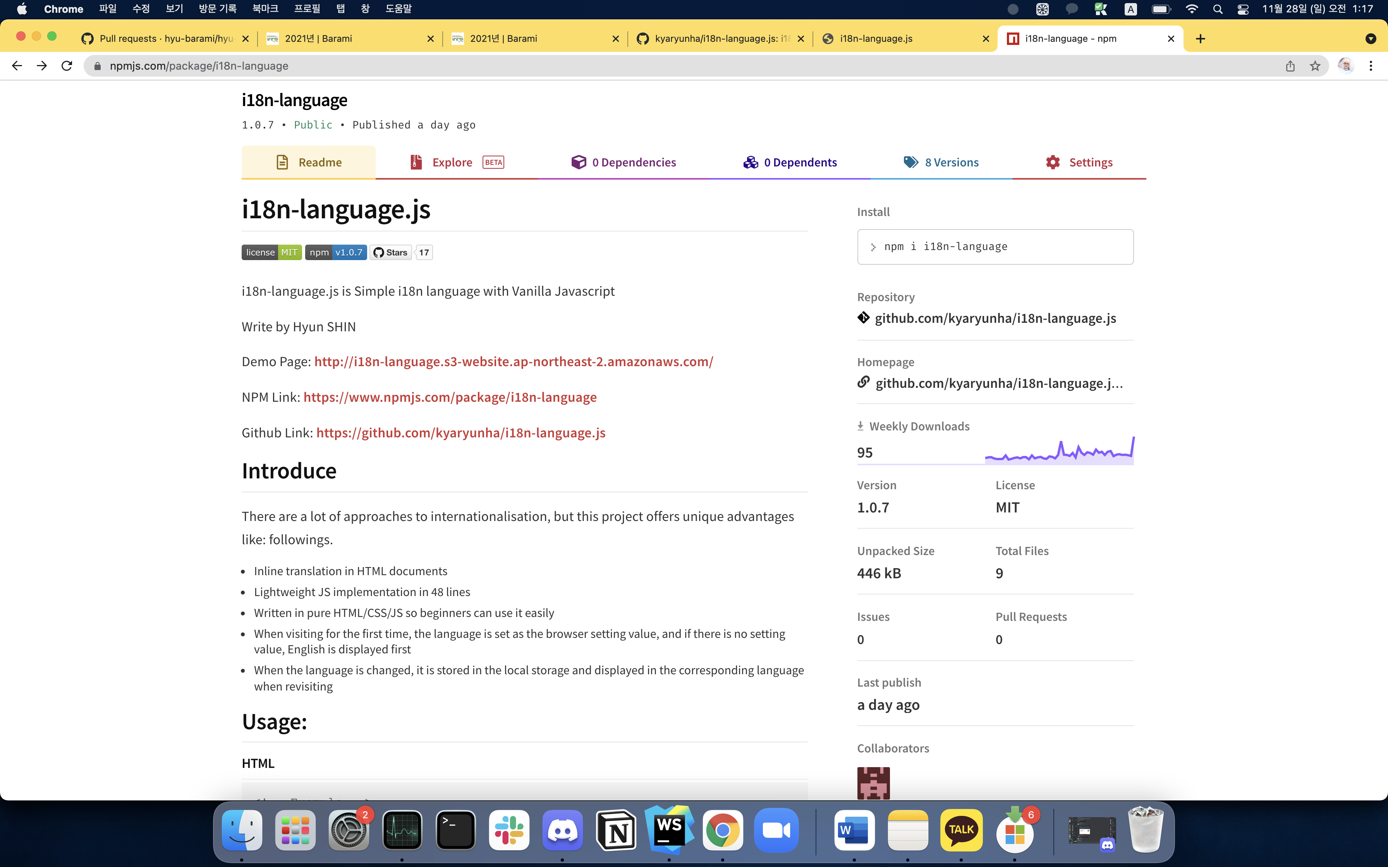Open the Readme tab
1388x867 pixels.
click(309, 162)
